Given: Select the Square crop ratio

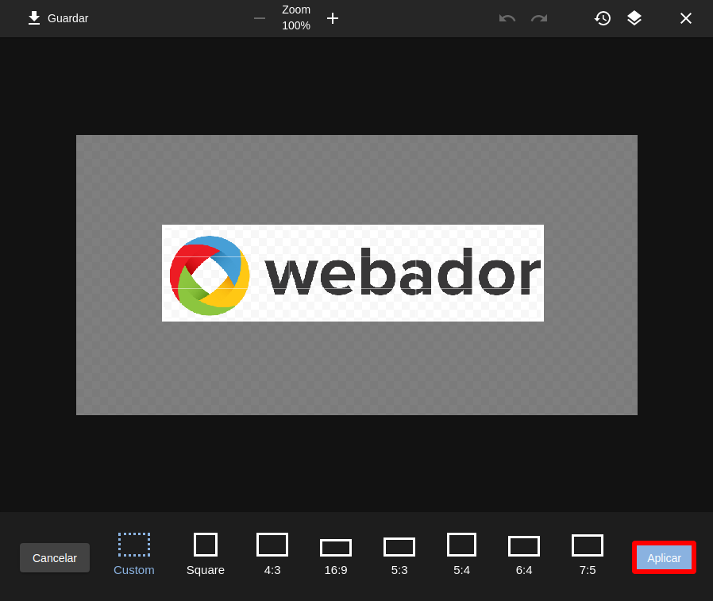Looking at the screenshot, I should tap(206, 554).
